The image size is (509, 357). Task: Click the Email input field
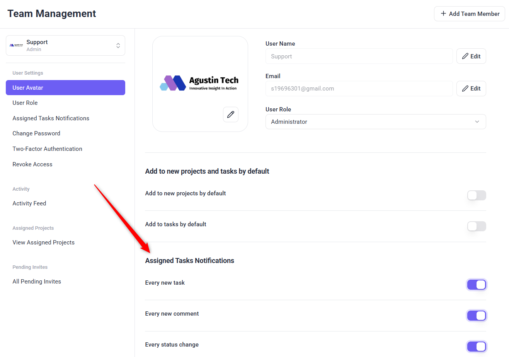pyautogui.click(x=359, y=89)
